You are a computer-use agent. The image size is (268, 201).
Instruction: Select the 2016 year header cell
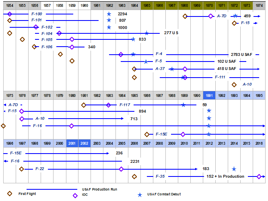259,143
